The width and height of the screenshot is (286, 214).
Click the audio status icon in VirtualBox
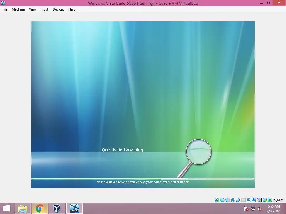coord(227,200)
